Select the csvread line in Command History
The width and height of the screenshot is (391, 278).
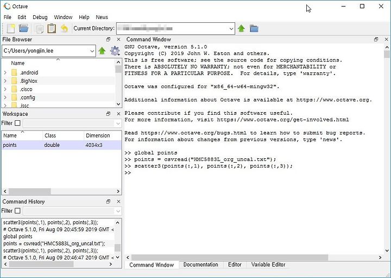click(54, 243)
